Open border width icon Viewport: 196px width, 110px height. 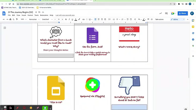(x=148, y=19)
